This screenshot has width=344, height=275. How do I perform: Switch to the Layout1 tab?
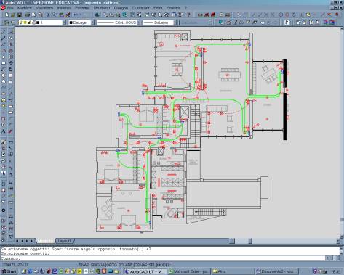tap(64, 241)
